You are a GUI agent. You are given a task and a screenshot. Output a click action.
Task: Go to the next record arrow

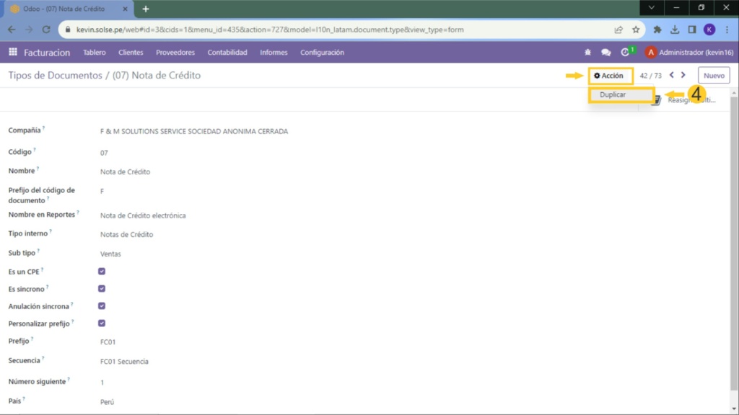click(683, 75)
